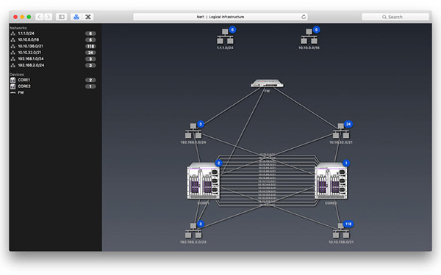
Task: Click the 192.168.2.0/24 label in the diagram
Action: click(x=193, y=242)
